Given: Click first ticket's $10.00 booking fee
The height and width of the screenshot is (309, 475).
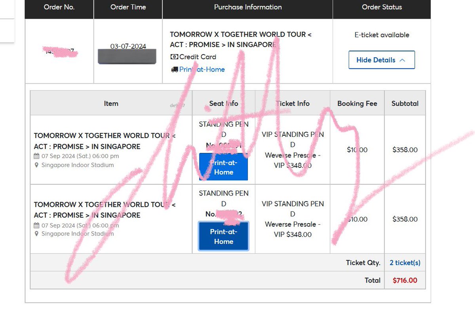Looking at the screenshot, I should pos(357,150).
